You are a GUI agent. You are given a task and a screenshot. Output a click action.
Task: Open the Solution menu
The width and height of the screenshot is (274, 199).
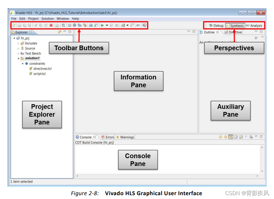point(47,19)
